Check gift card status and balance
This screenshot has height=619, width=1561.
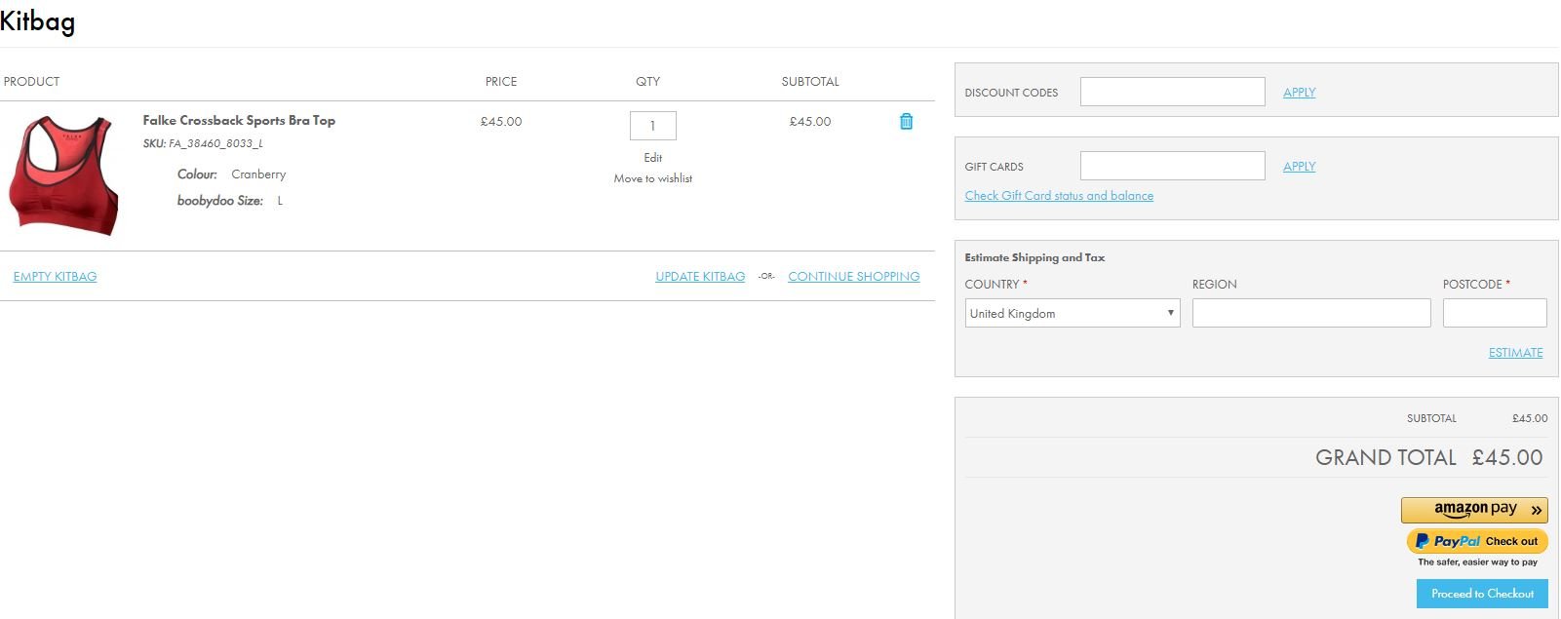(x=1059, y=196)
